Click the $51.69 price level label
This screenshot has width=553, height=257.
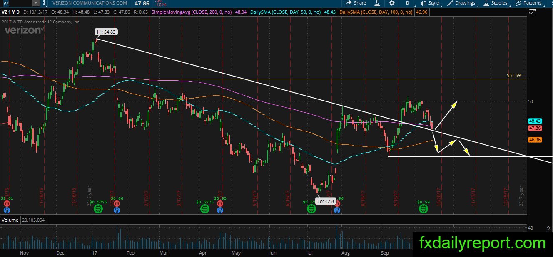click(x=513, y=76)
